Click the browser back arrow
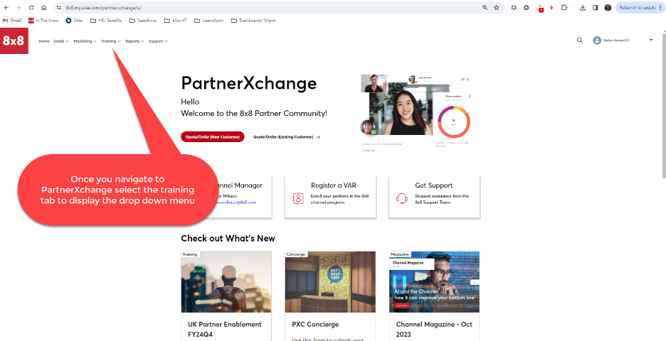Viewport: 666px width, 341px height. [x=6, y=8]
